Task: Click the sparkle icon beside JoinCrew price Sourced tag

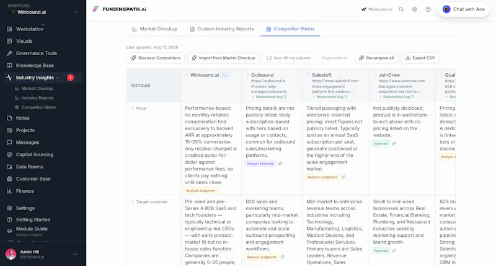Action: (394, 144)
